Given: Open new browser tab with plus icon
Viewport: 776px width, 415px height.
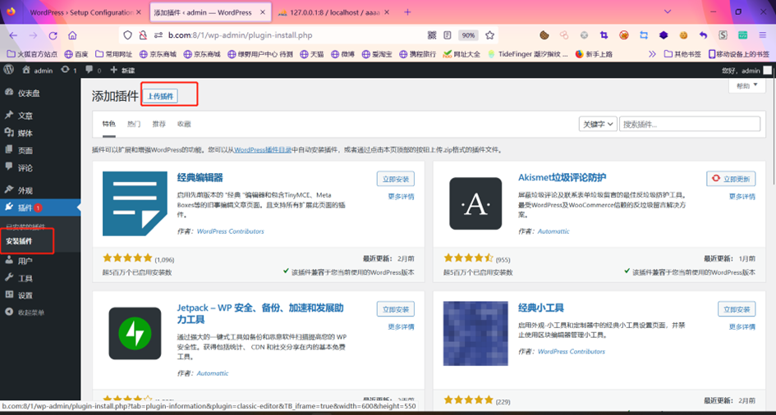Looking at the screenshot, I should tap(407, 12).
